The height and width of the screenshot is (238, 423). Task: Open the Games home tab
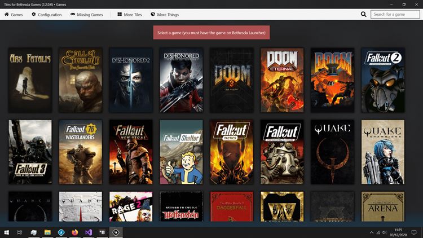point(14,15)
